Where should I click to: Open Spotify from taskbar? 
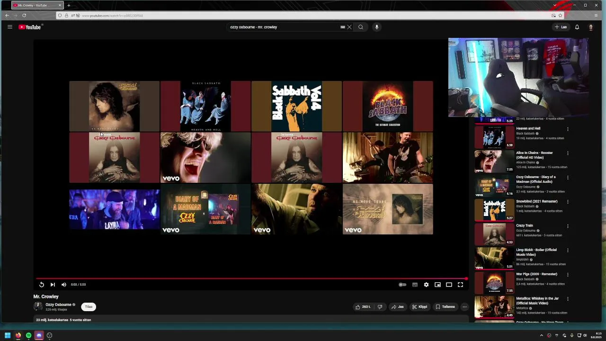[x=28, y=335]
